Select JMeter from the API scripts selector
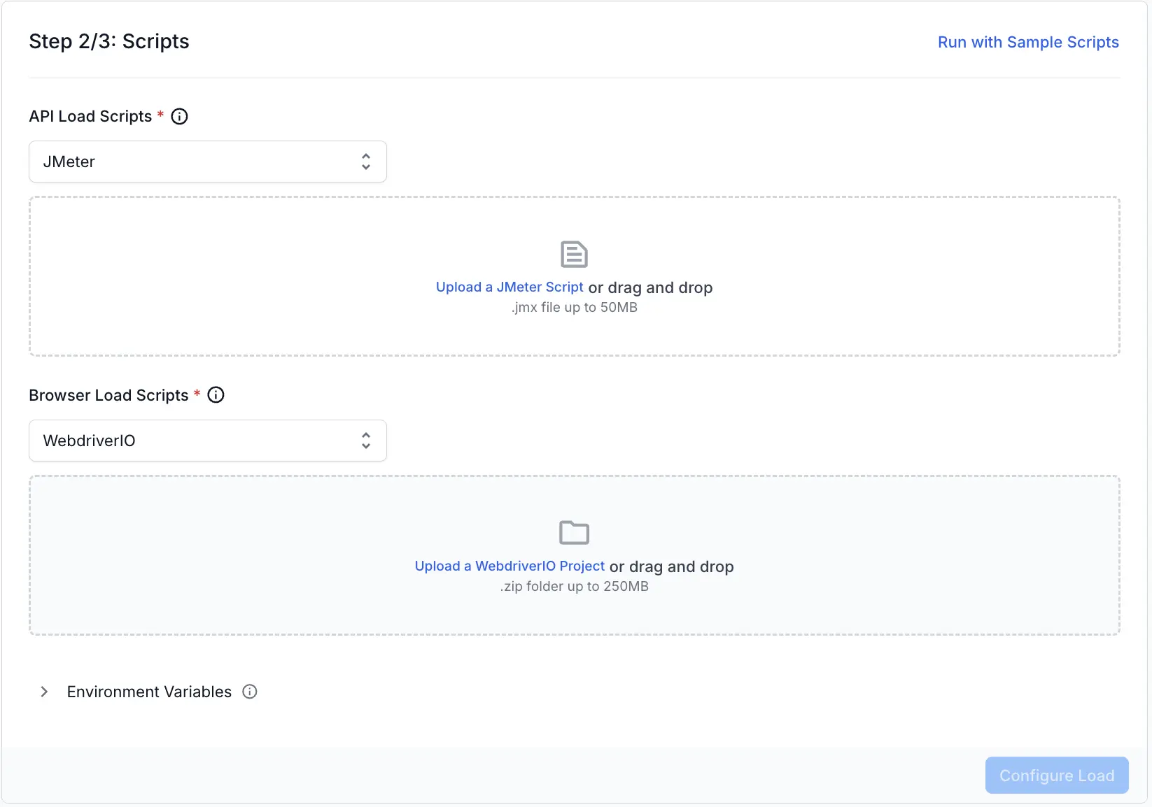The width and height of the screenshot is (1152, 807). (207, 162)
